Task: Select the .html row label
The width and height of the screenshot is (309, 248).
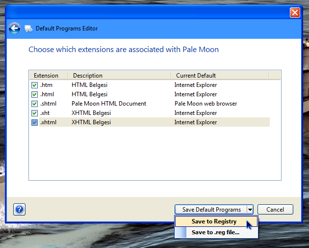Action: click(x=47, y=94)
